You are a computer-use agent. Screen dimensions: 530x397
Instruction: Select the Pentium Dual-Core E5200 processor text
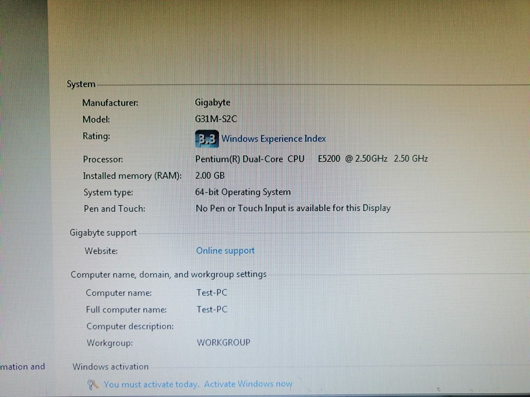[311, 159]
